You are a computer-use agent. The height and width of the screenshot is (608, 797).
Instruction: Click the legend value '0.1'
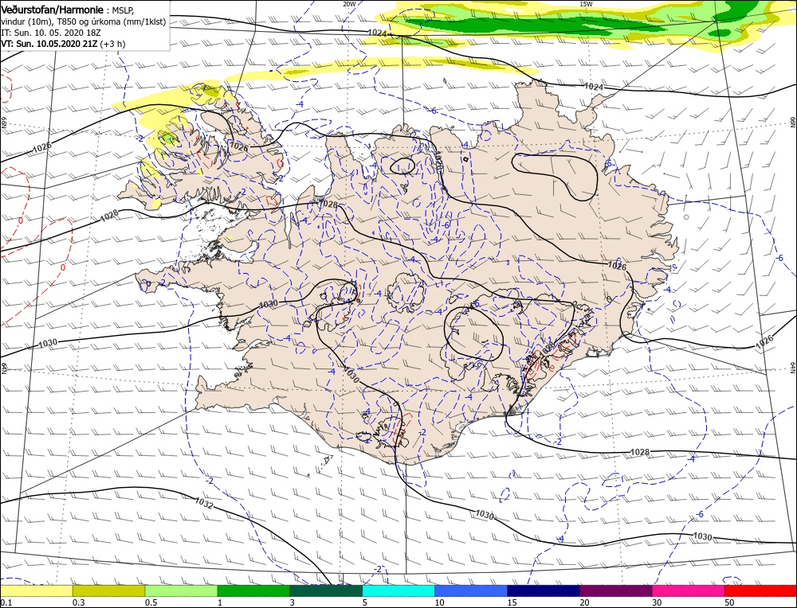pyautogui.click(x=6, y=602)
